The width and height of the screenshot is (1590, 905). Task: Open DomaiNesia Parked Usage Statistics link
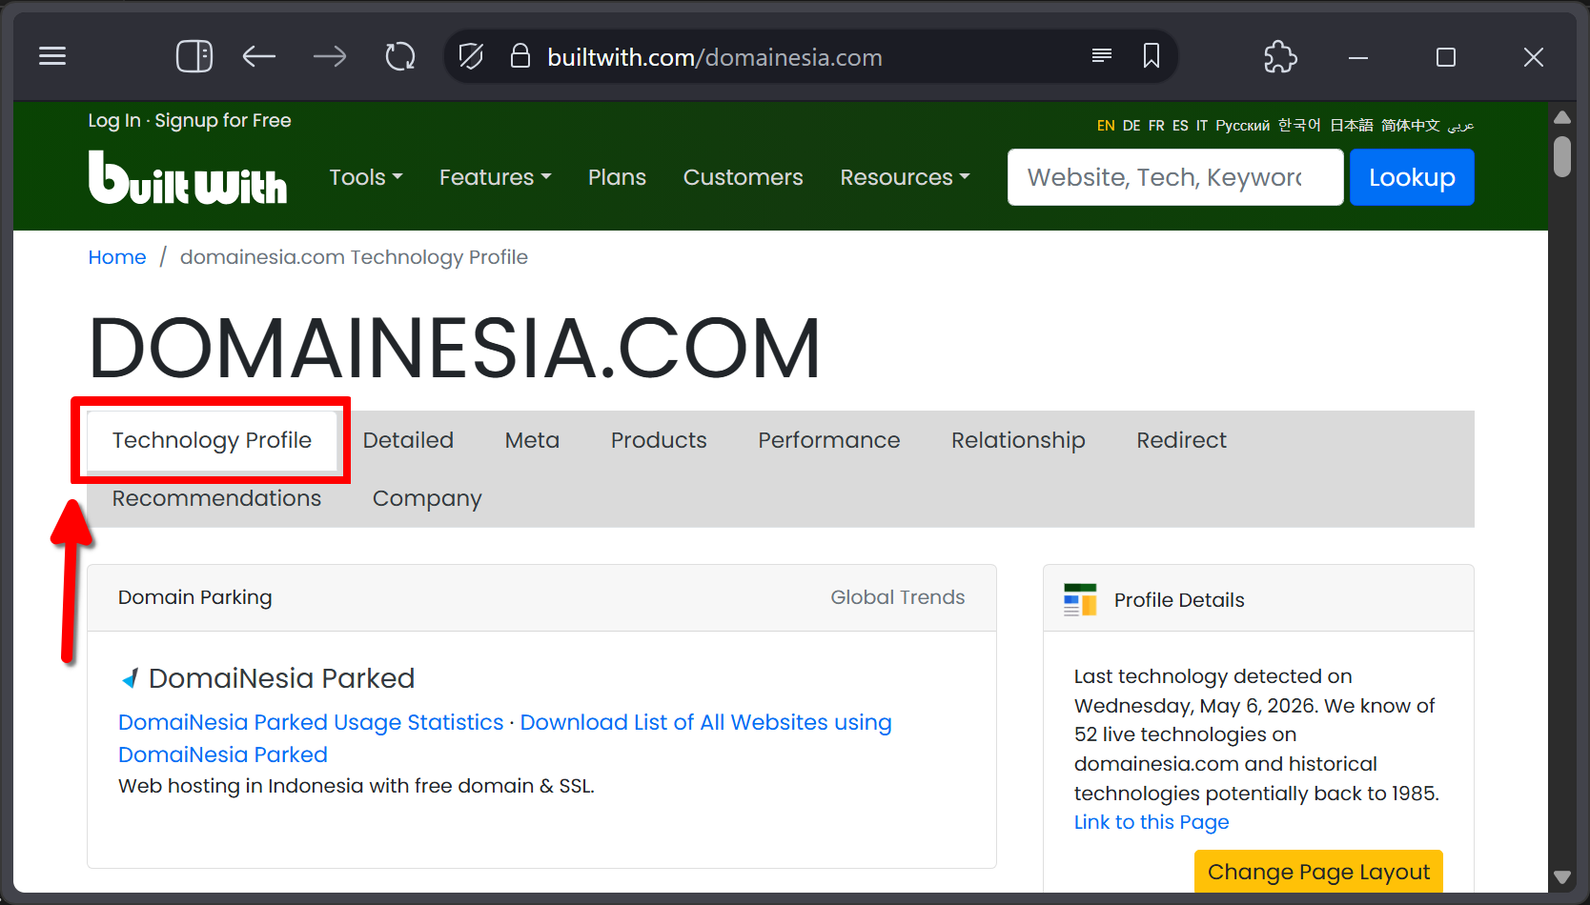point(311,723)
